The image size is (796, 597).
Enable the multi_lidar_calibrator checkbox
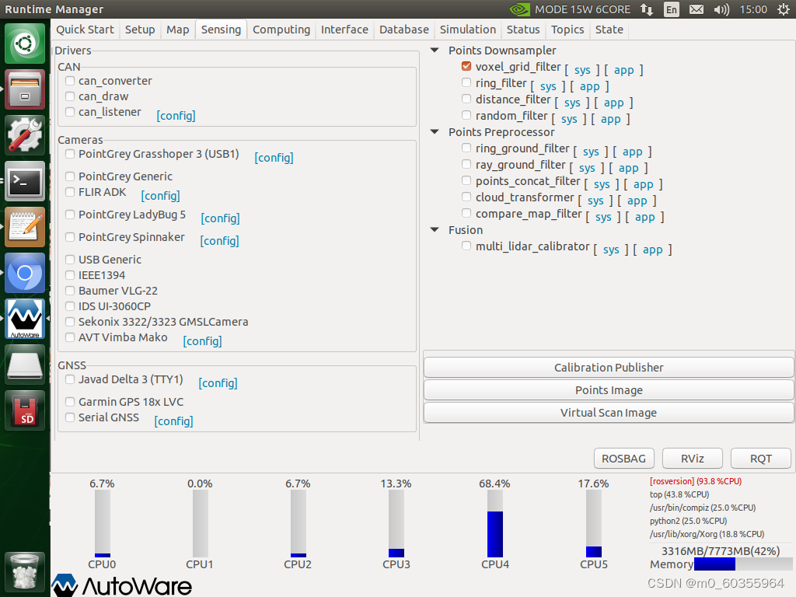466,246
